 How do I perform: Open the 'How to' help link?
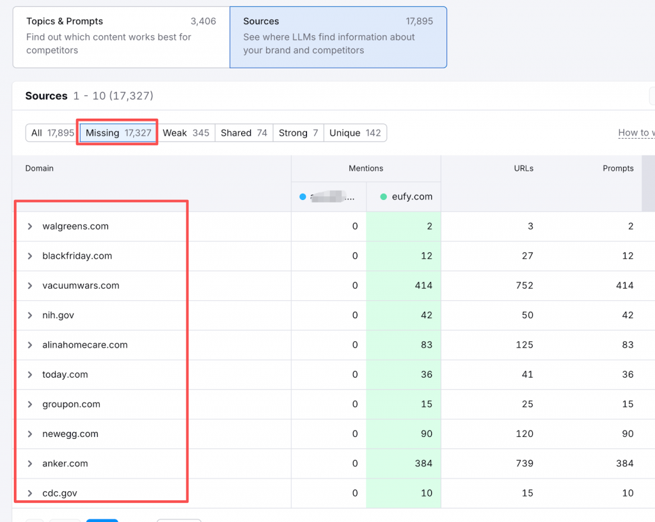(x=636, y=133)
